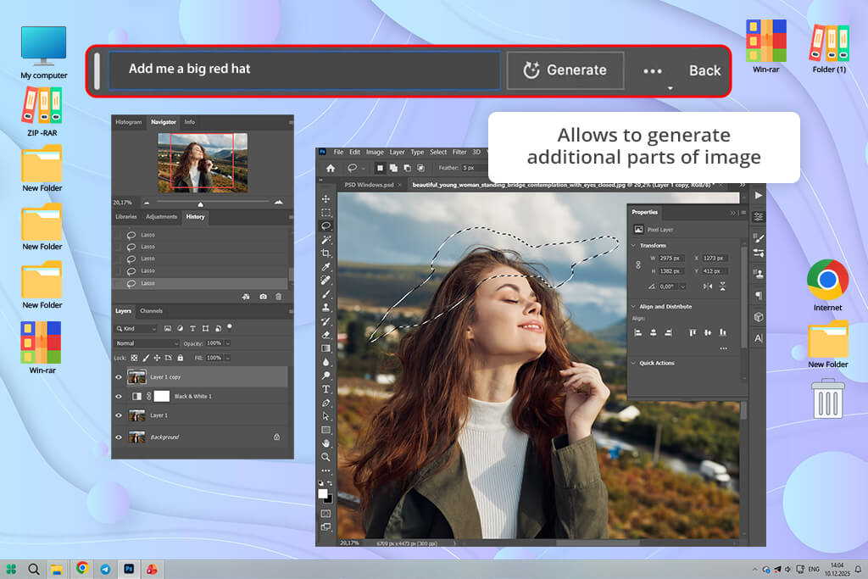Toggle Lock all padlock in Layers panel
Image resolution: width=868 pixels, height=579 pixels.
pyautogui.click(x=180, y=358)
